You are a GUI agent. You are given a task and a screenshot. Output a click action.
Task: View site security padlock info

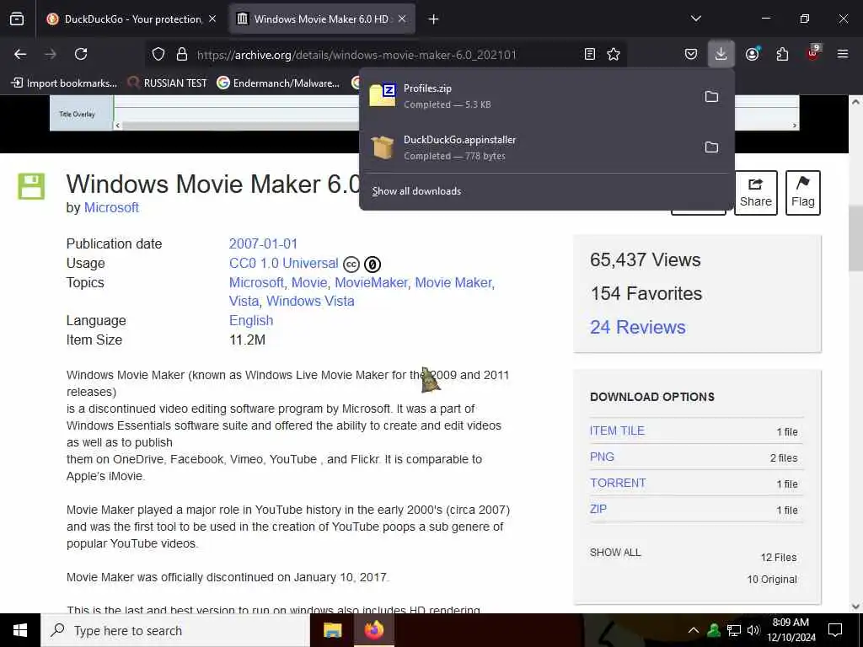[x=182, y=54]
